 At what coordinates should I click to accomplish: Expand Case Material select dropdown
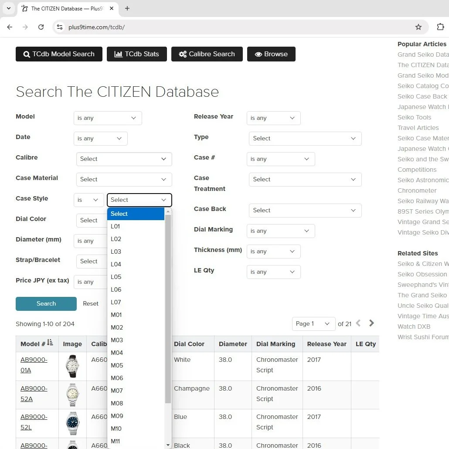coord(124,180)
